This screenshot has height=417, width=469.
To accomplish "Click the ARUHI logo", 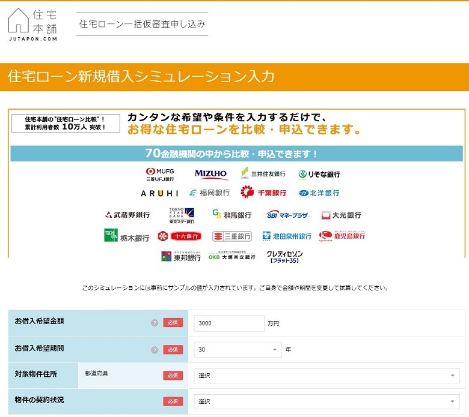I will tap(160, 193).
